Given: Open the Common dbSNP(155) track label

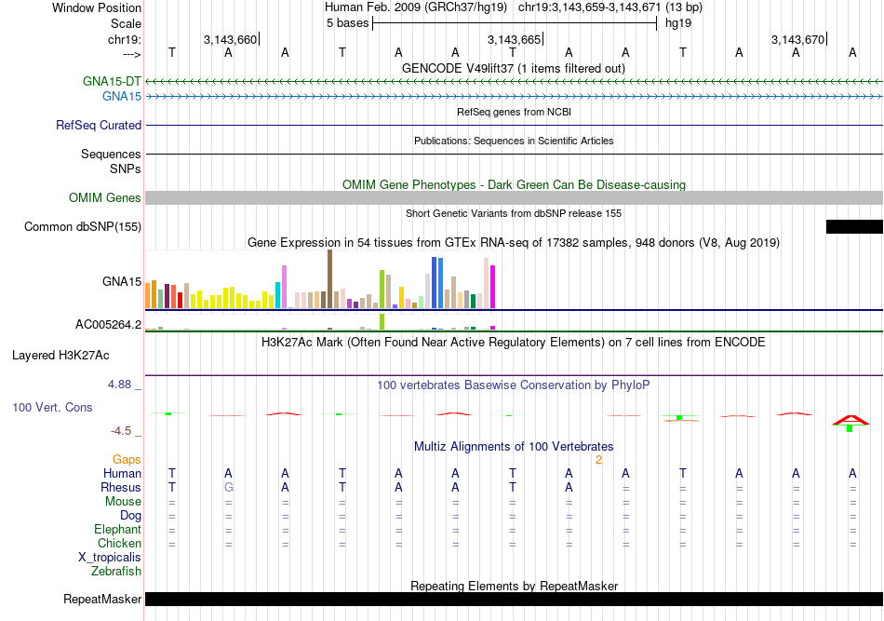Looking at the screenshot, I should tap(83, 227).
